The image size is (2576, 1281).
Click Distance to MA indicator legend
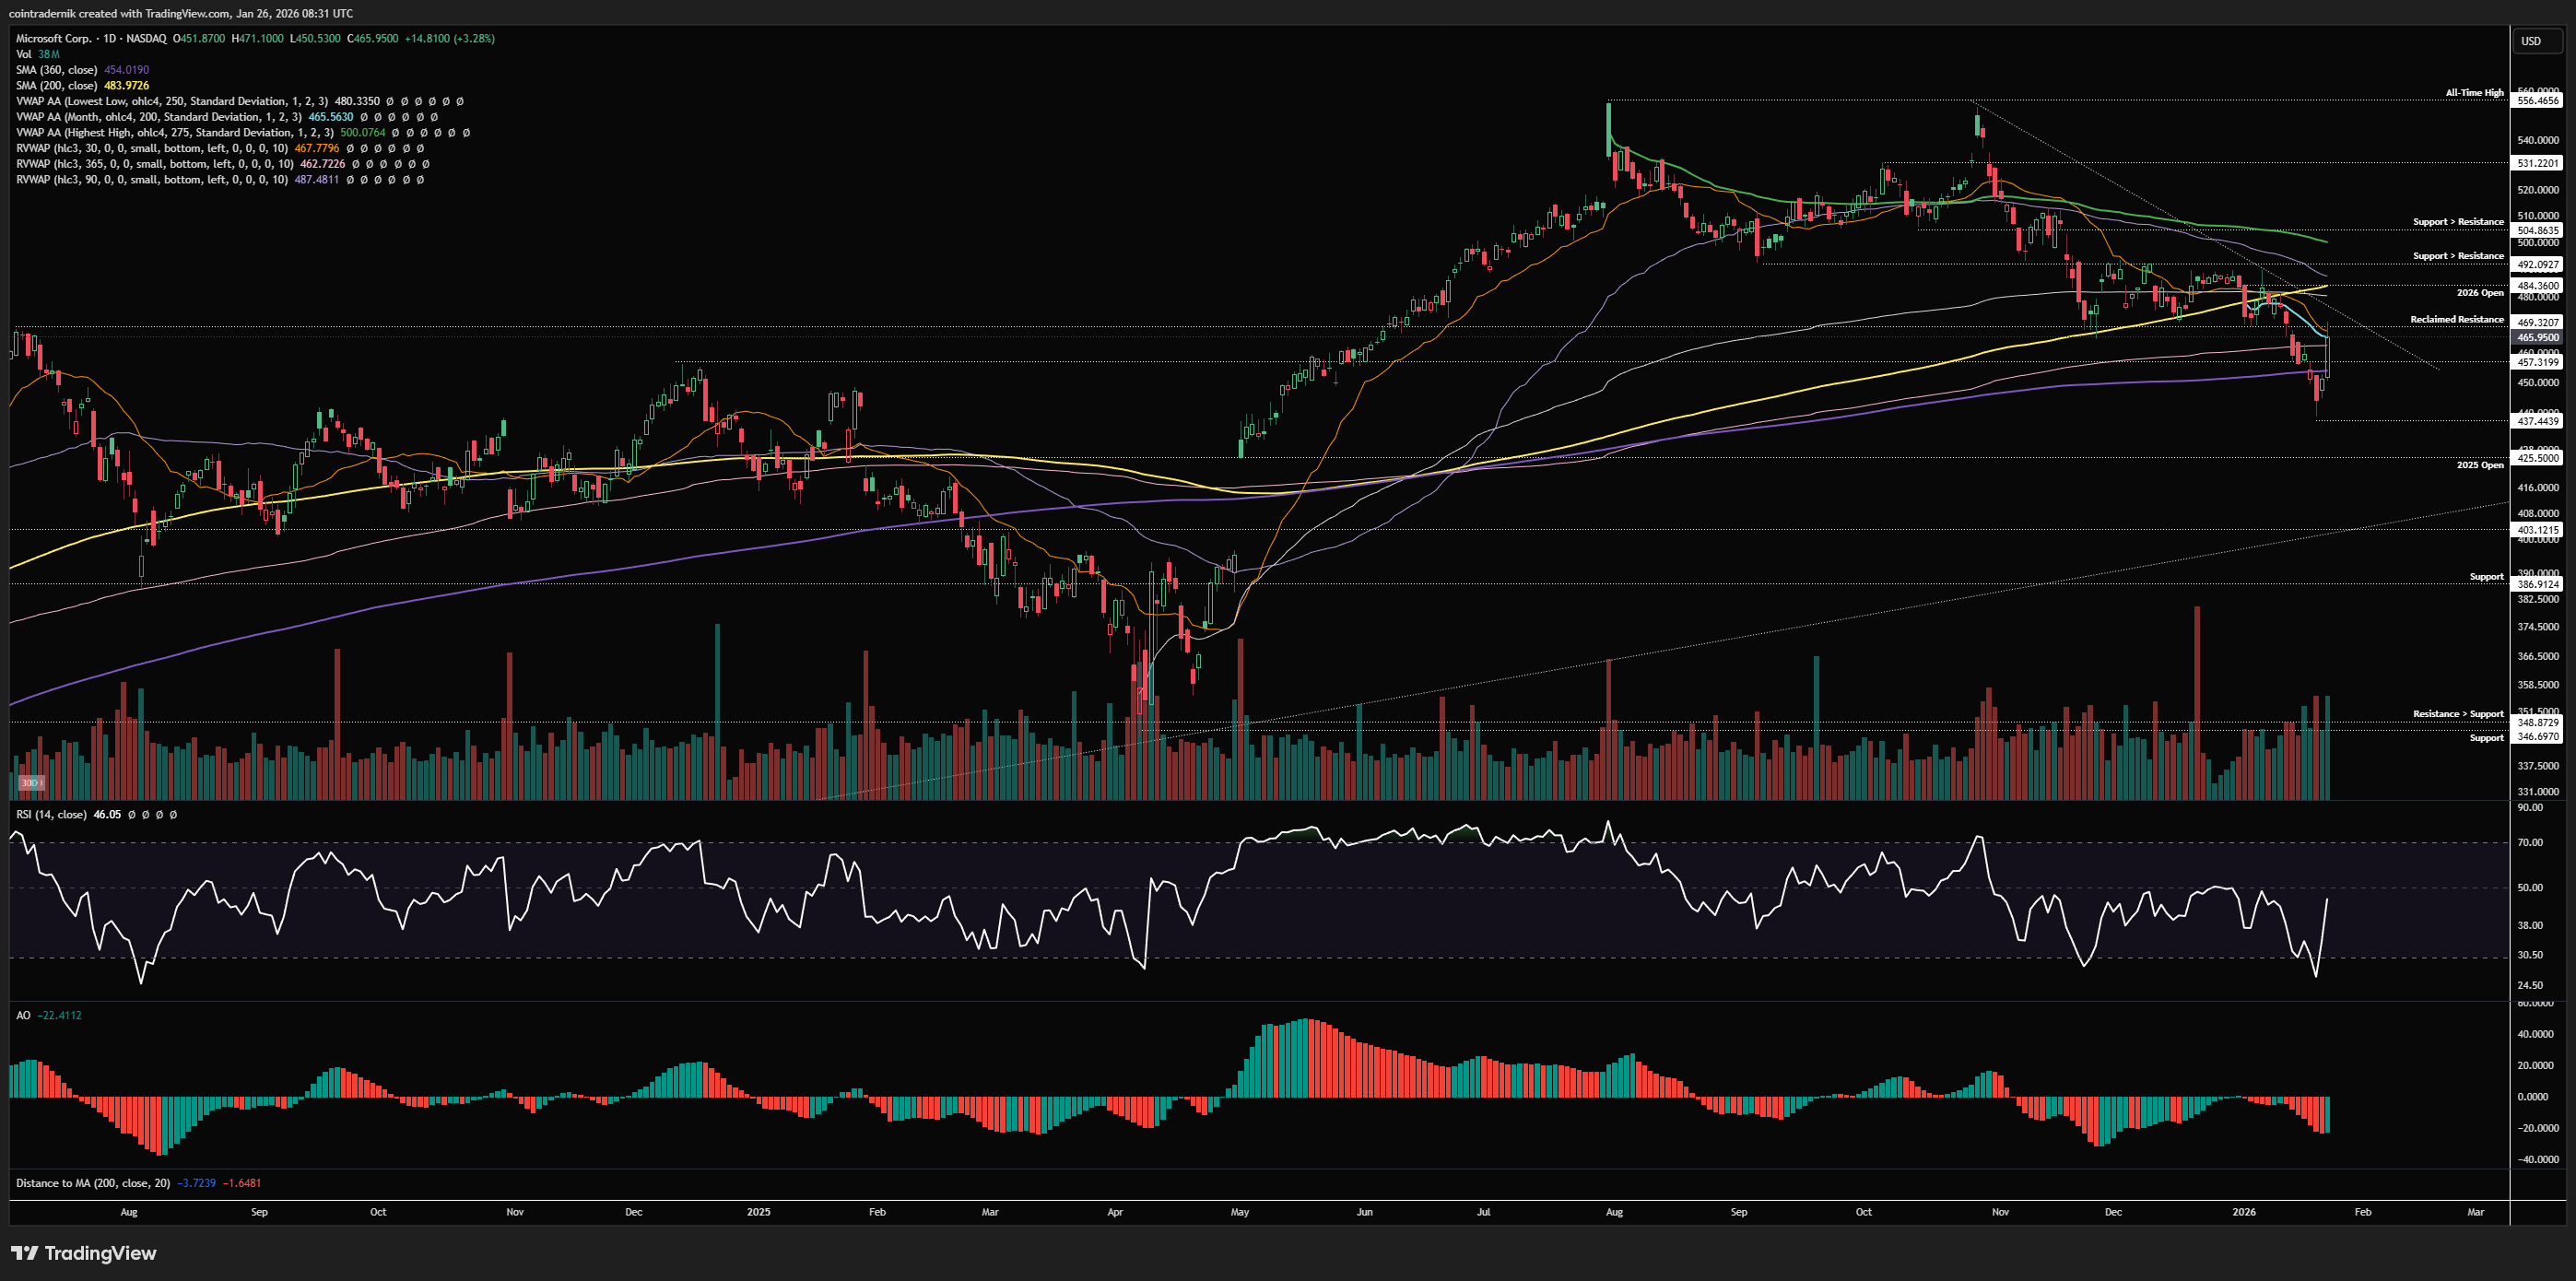92,1183
